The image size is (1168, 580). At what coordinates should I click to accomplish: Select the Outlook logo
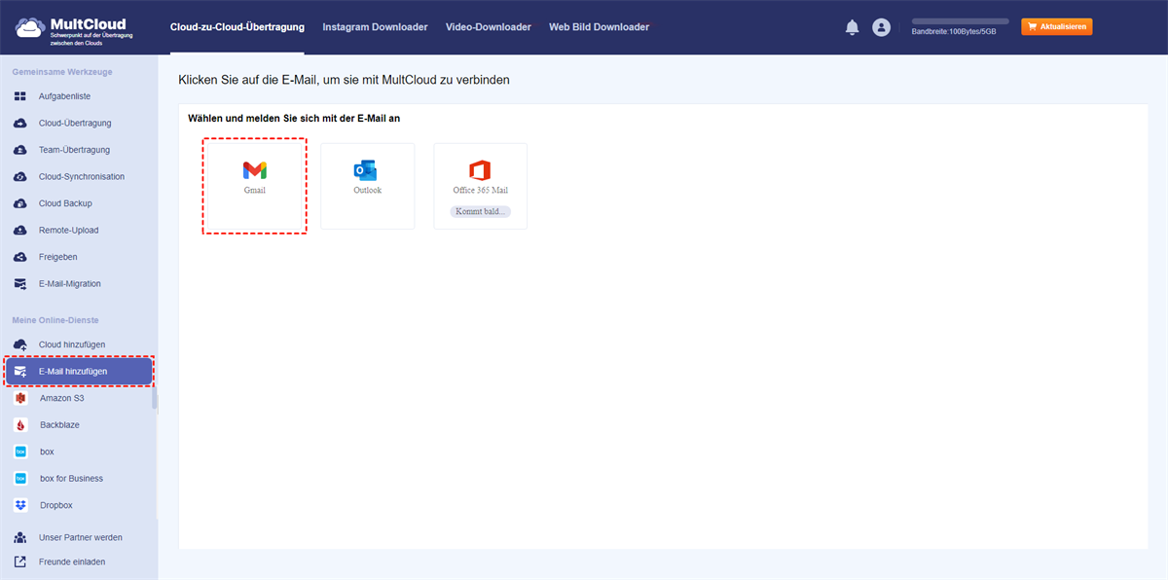(366, 170)
